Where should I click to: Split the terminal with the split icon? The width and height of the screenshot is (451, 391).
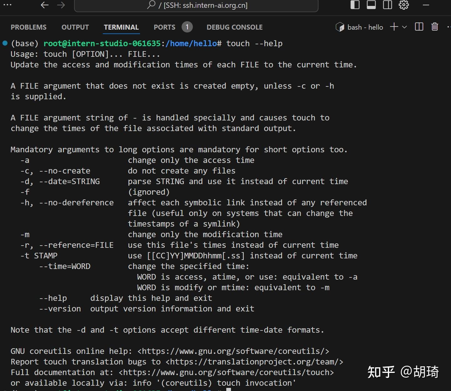tap(419, 27)
